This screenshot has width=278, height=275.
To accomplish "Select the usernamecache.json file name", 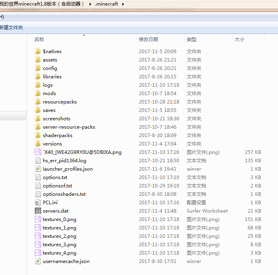I will 66,261.
